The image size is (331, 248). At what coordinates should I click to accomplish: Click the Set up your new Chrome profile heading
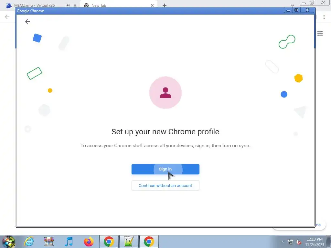pos(165,132)
